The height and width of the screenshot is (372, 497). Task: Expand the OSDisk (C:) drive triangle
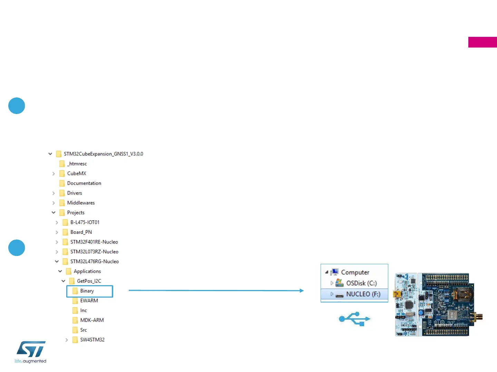[332, 283]
